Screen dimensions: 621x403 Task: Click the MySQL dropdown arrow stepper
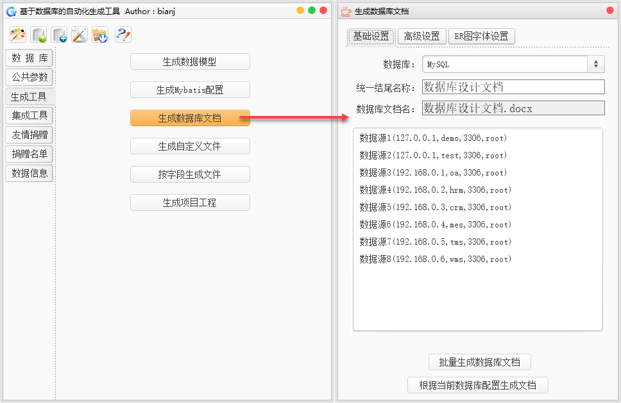coord(595,64)
